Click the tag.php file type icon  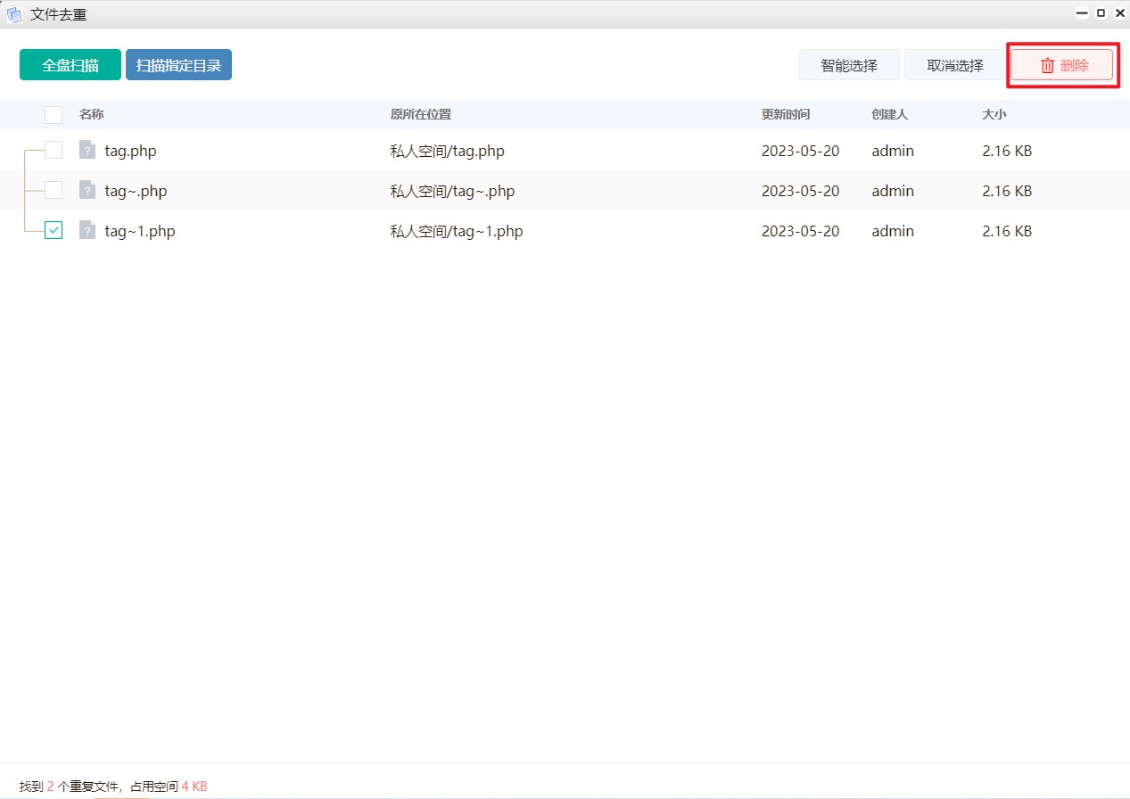point(87,151)
